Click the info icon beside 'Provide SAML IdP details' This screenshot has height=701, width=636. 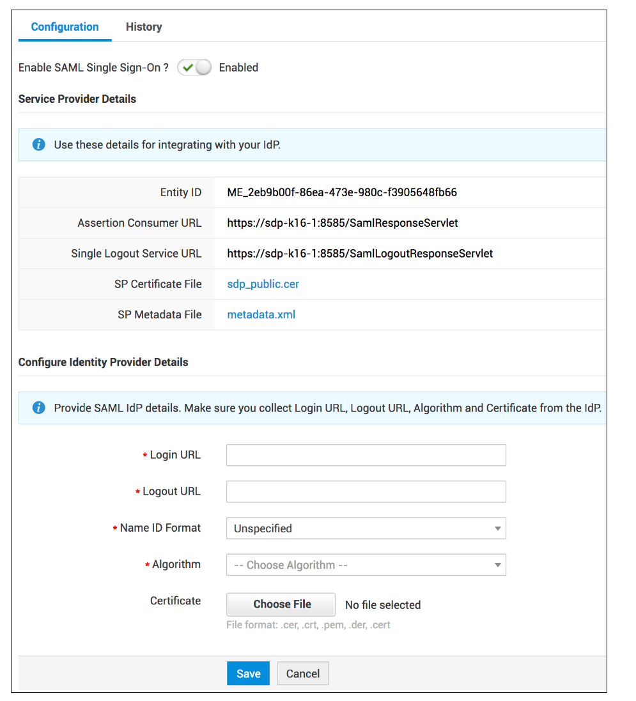click(39, 408)
